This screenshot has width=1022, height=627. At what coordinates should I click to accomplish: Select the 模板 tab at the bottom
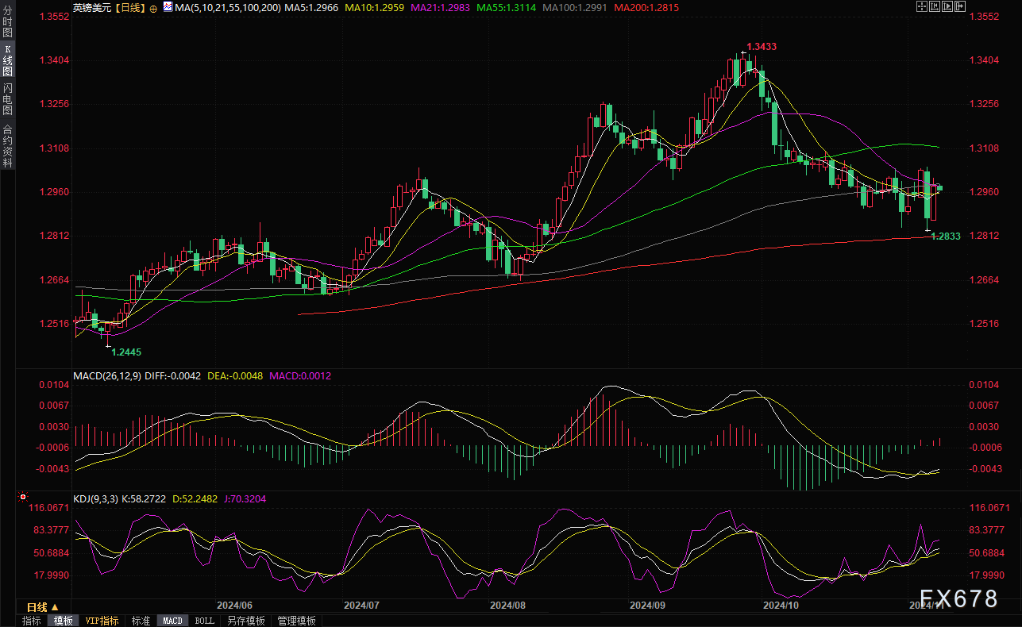64,621
